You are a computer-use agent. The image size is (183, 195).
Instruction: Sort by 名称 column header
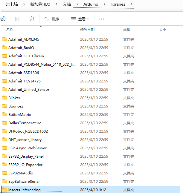click(10, 30)
